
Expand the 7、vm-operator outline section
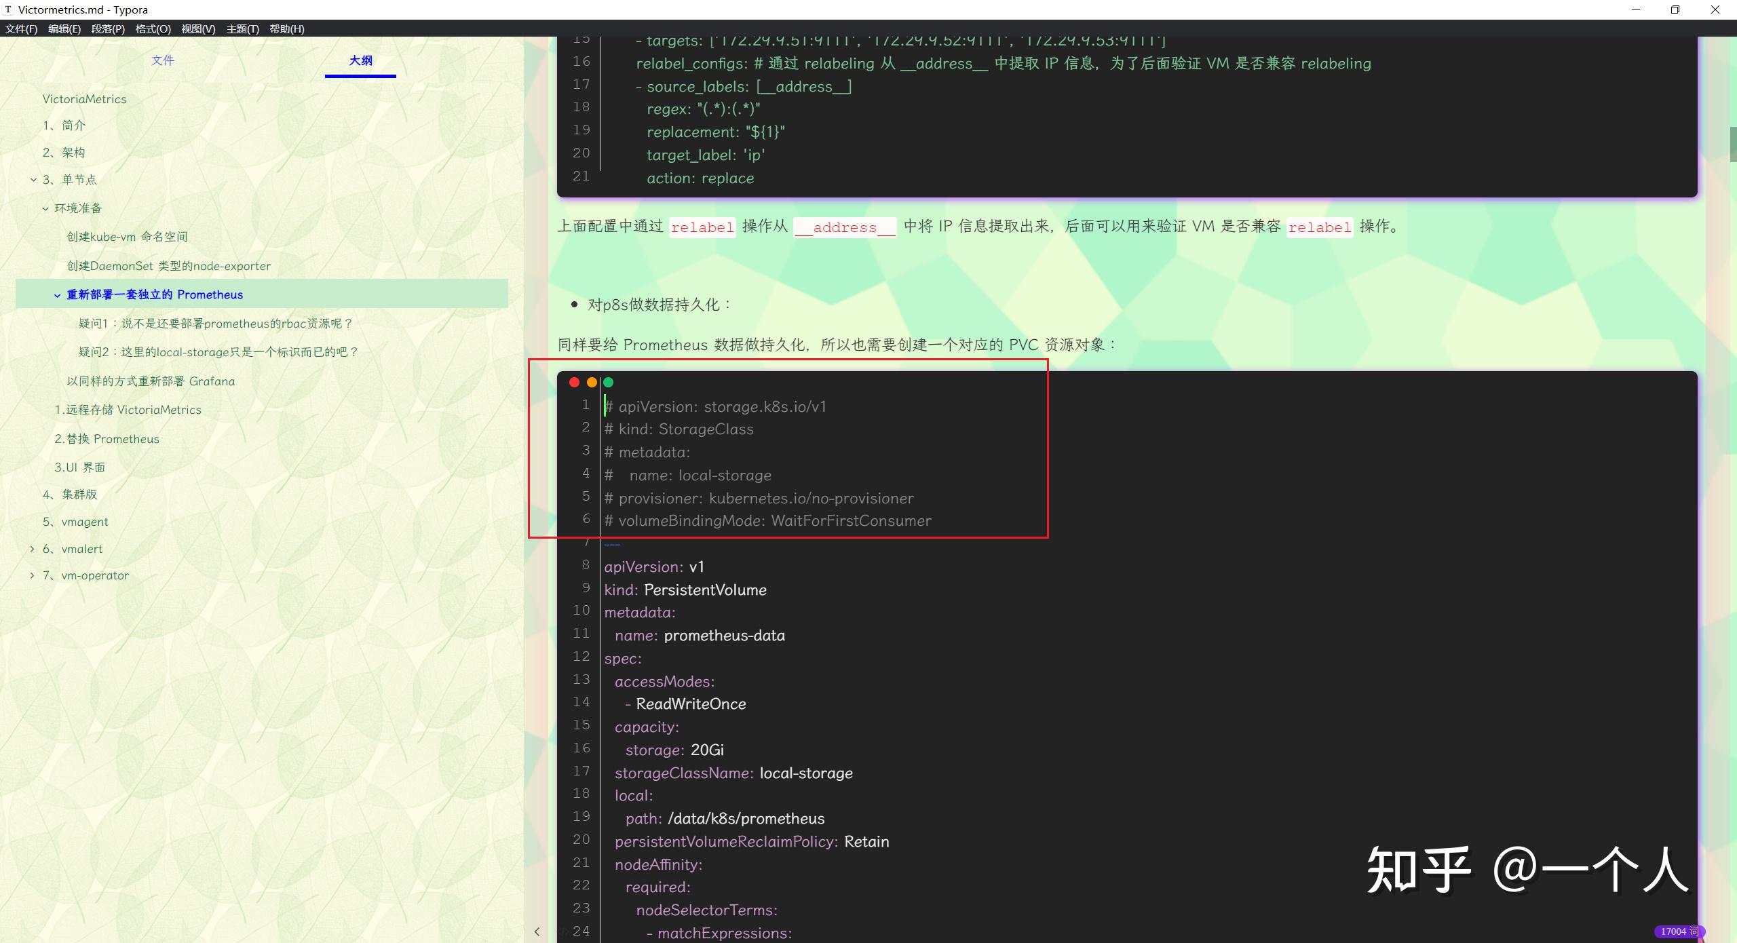pyautogui.click(x=32, y=575)
